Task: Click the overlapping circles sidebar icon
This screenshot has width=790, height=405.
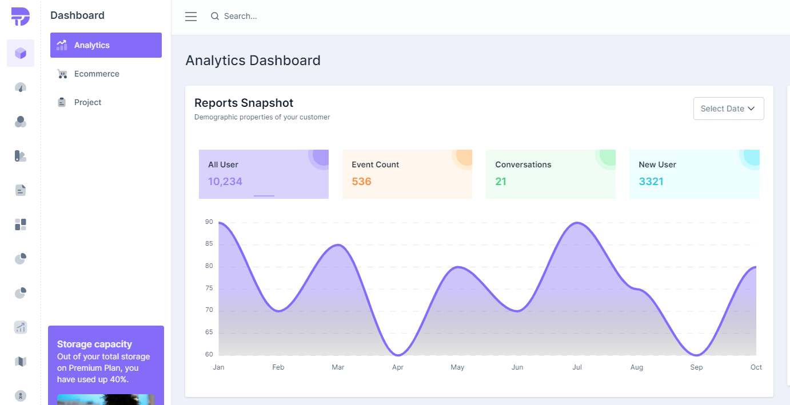Action: (x=21, y=122)
